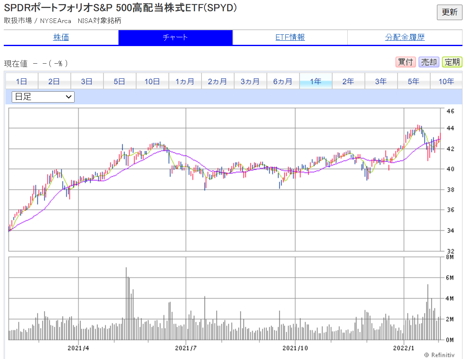Screen dimensions: 465x359
Task: Select the 1年 chart range
Action: tap(315, 81)
